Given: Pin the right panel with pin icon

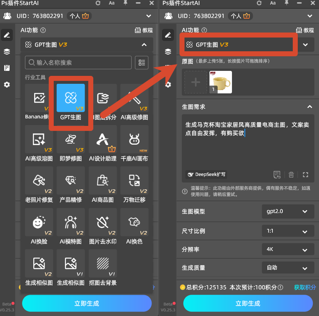Looking at the screenshot, I should tap(287, 3).
